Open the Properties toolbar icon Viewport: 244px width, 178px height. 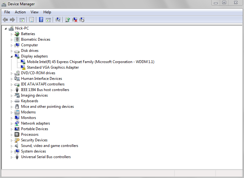[31, 20]
